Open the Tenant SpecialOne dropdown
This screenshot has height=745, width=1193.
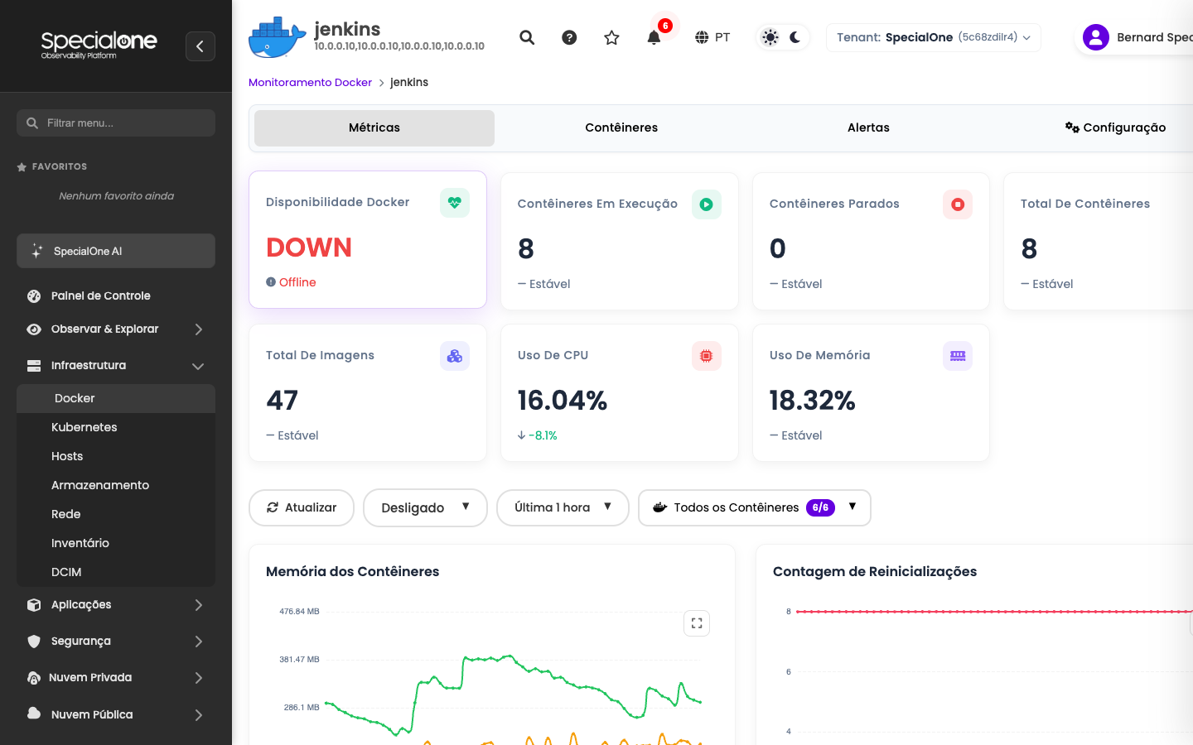pos(934,37)
